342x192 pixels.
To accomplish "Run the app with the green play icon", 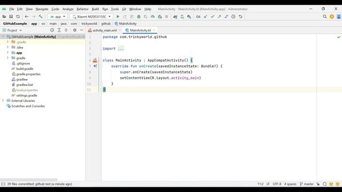I will coord(118,17).
